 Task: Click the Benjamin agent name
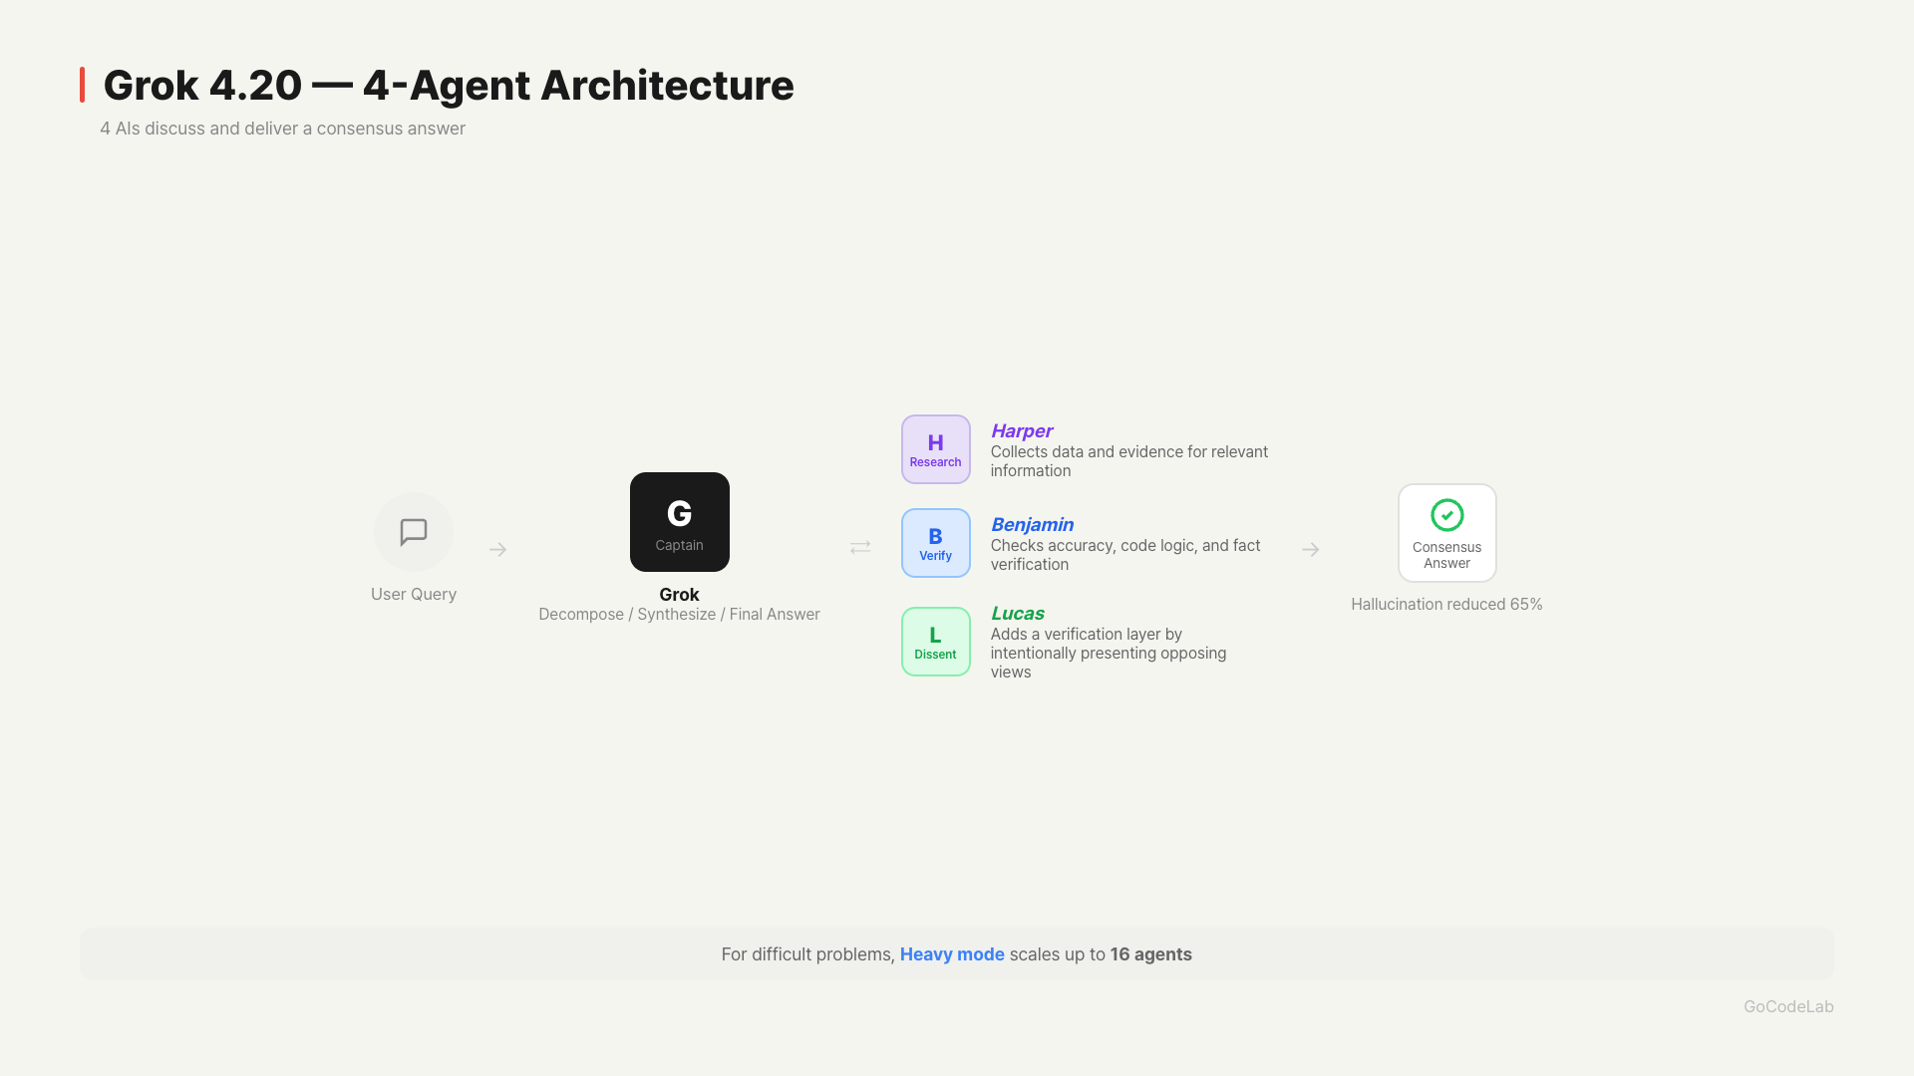coord(1032,525)
